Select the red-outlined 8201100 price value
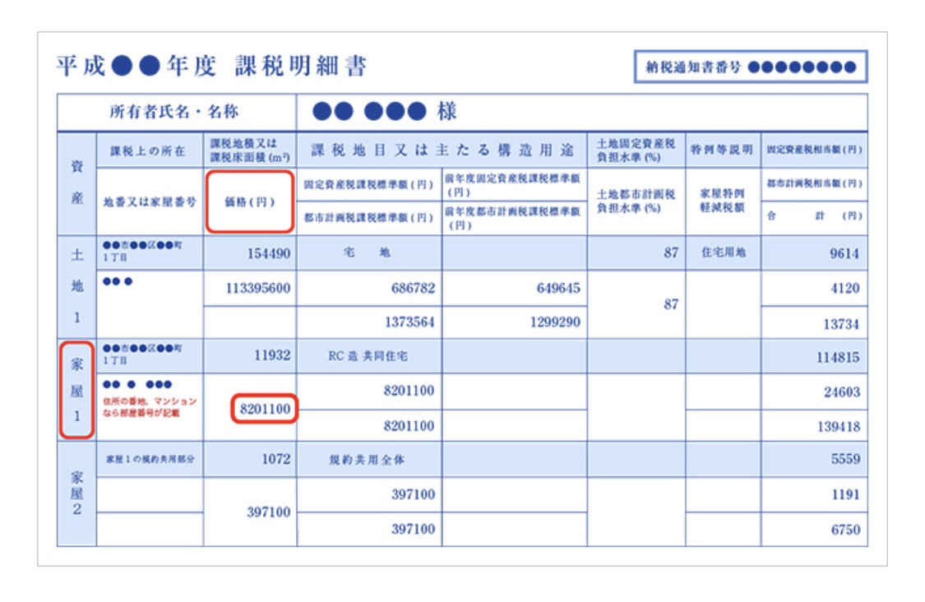The width and height of the screenshot is (925, 602). [264, 409]
